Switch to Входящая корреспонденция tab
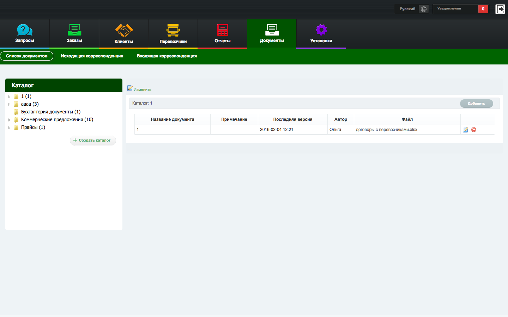The image size is (508, 317). [167, 56]
